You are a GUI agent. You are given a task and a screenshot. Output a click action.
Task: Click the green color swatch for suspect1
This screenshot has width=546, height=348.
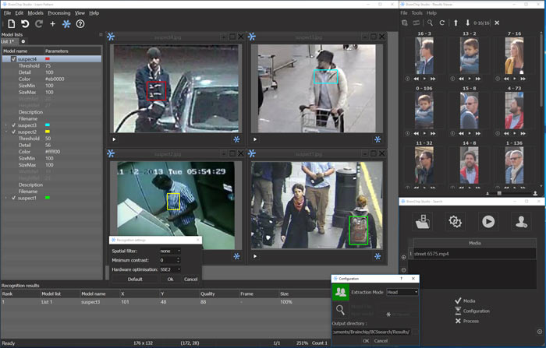click(x=48, y=198)
